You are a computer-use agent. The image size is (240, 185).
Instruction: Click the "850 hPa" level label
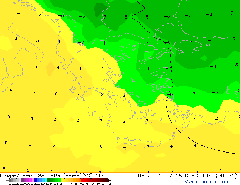(50, 176)
